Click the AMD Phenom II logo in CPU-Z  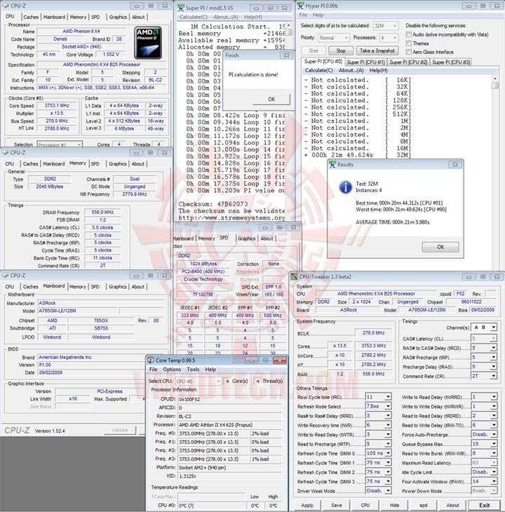point(148,43)
